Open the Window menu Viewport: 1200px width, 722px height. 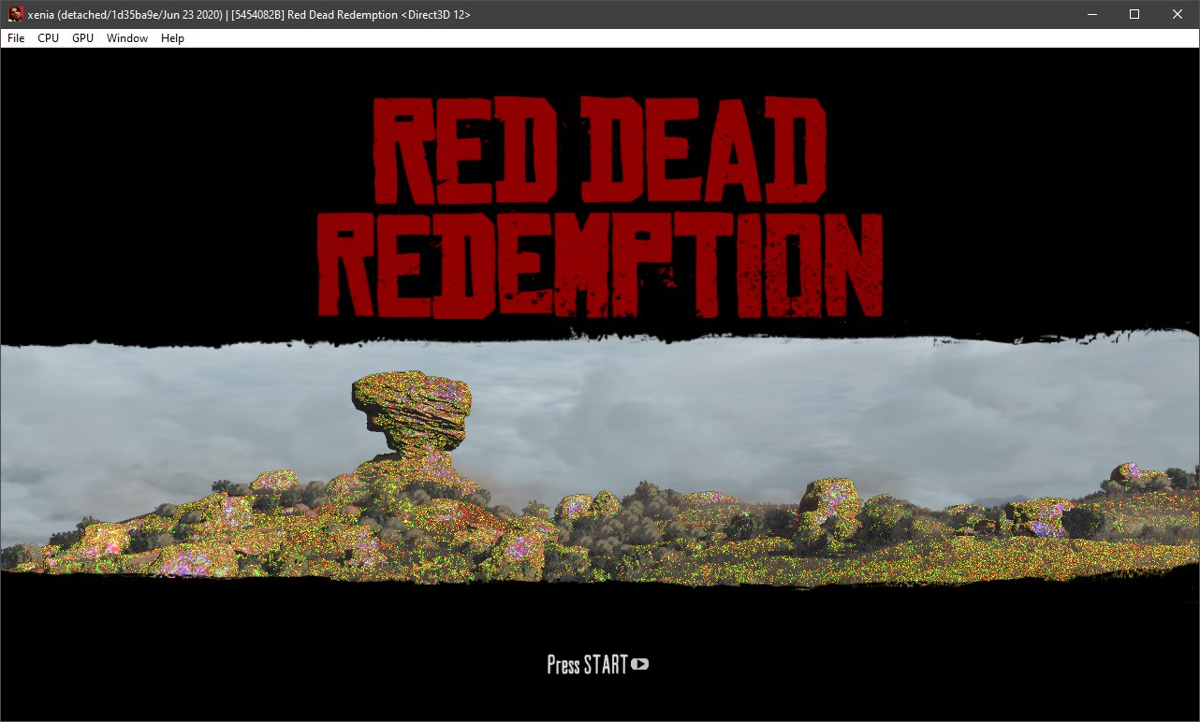[x=127, y=38]
